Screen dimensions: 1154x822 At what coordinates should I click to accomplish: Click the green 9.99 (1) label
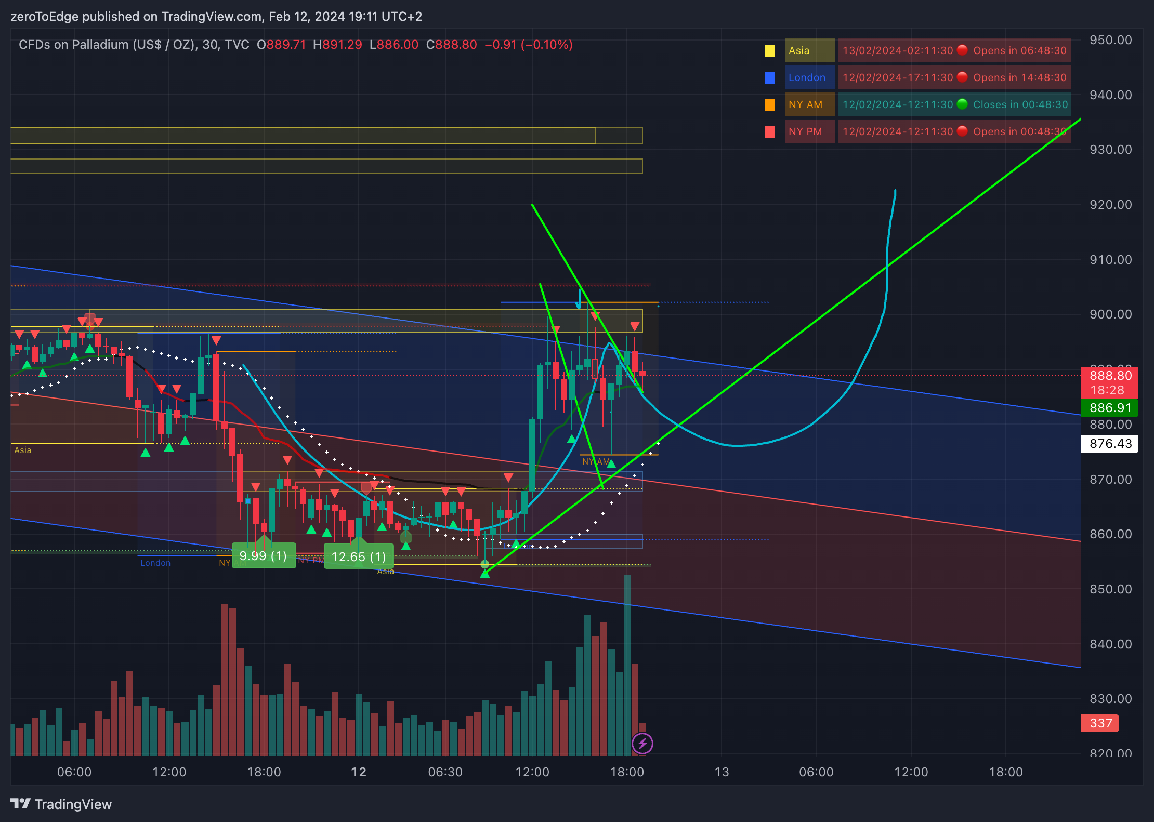pos(264,556)
